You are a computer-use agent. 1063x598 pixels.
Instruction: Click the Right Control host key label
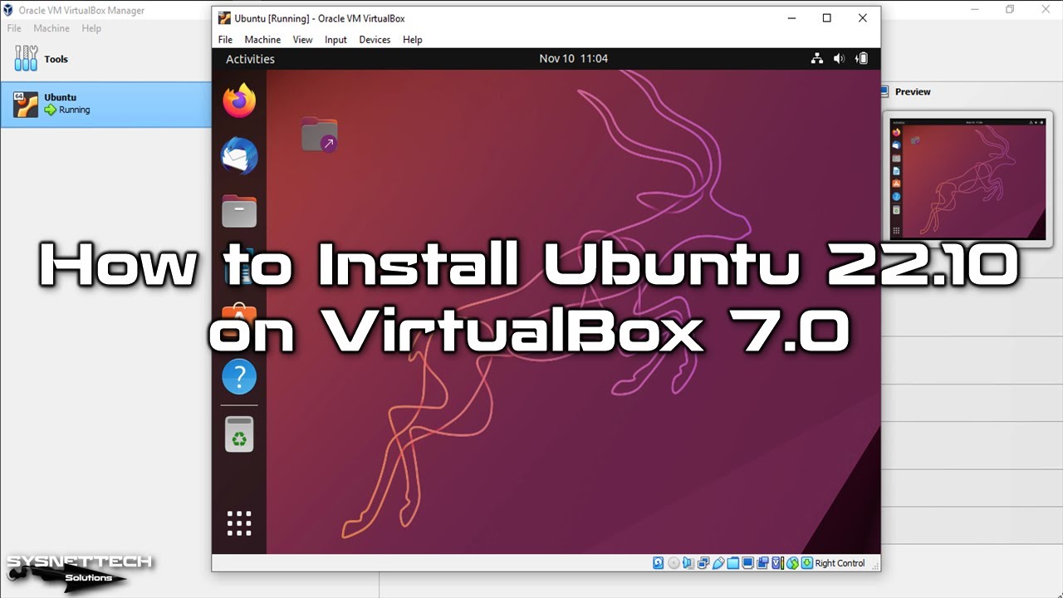[x=840, y=563]
